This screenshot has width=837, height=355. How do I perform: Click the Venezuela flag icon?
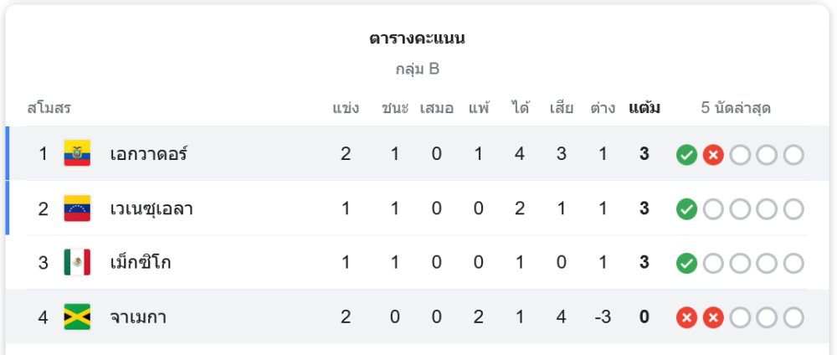77,208
